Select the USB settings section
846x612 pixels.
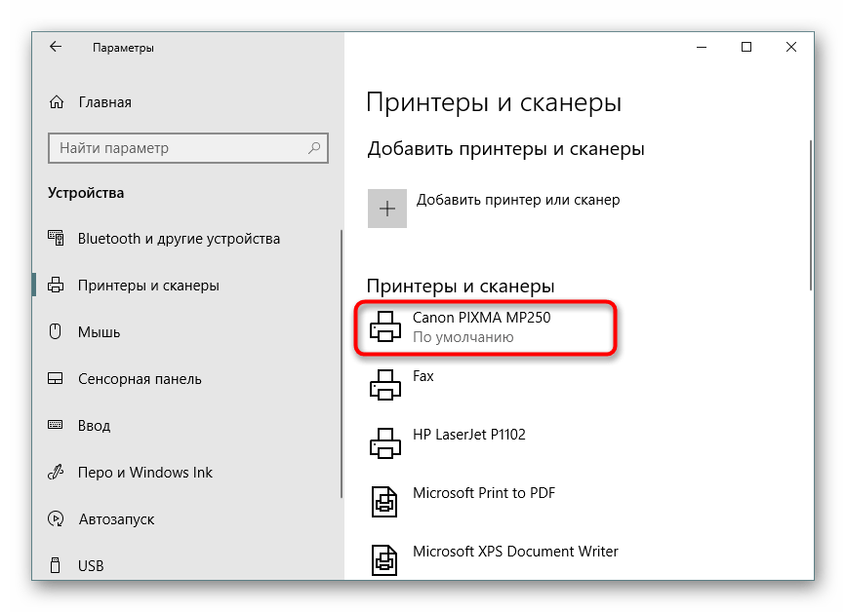(x=91, y=566)
